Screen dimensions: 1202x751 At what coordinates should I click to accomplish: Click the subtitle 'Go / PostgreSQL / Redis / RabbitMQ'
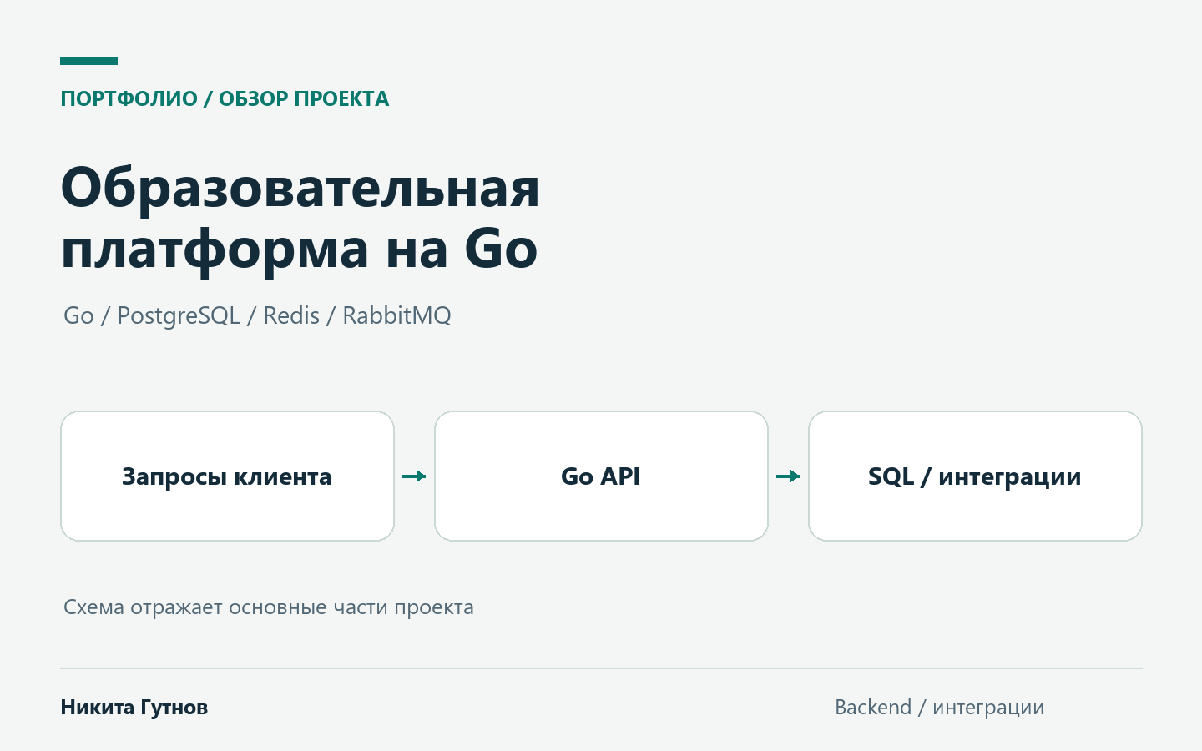(x=257, y=315)
